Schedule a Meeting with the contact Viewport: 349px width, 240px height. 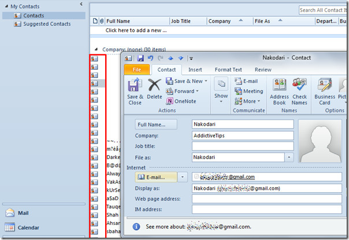coord(249,91)
